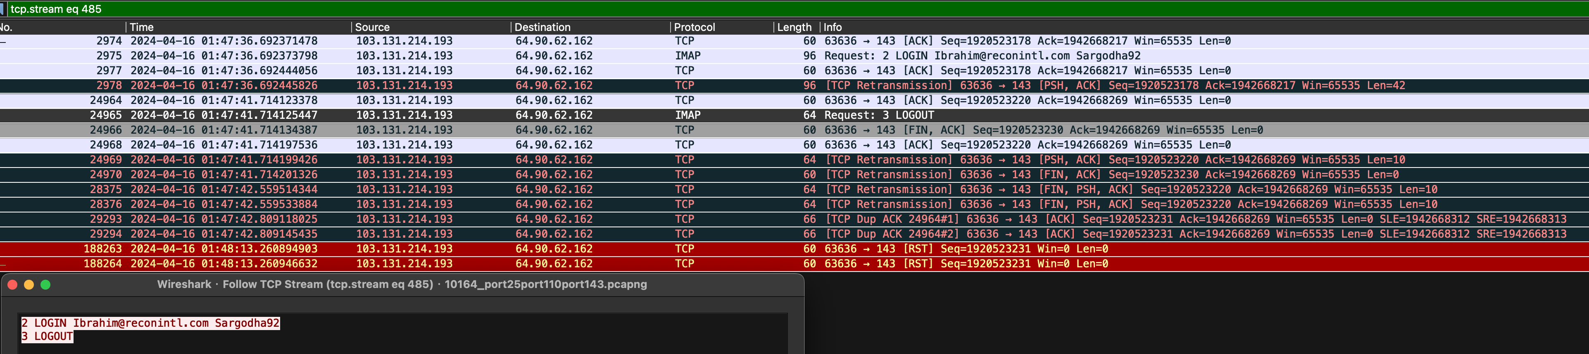Close the Follow TCP Stream window
This screenshot has width=1589, height=354.
pyautogui.click(x=12, y=284)
